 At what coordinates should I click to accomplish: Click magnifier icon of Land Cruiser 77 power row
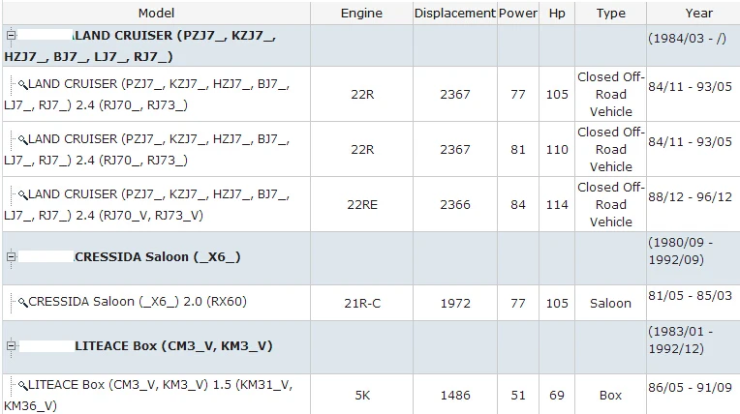tap(22, 85)
